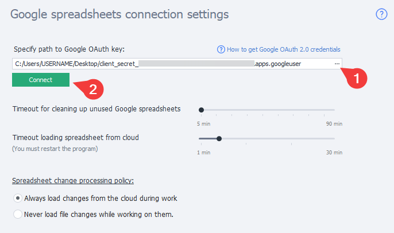
Task: Click the 'Specify path to Google OAuth key' label
Action: [x=68, y=49]
